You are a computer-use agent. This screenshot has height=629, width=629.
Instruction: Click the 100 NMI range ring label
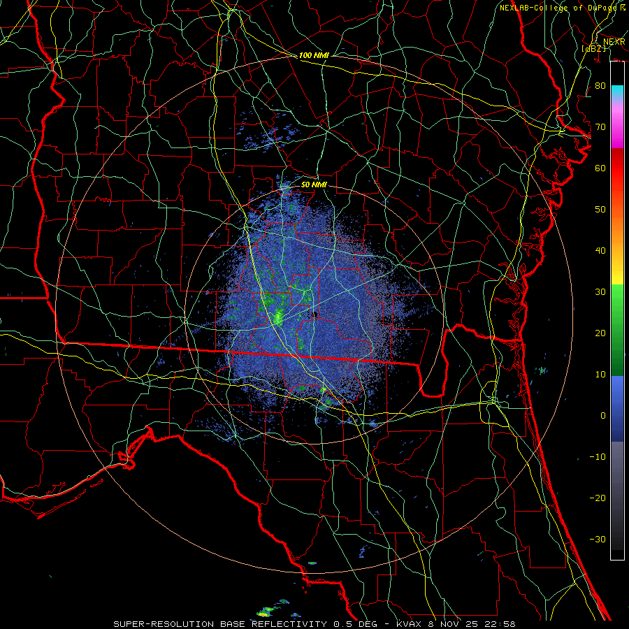[x=314, y=55]
